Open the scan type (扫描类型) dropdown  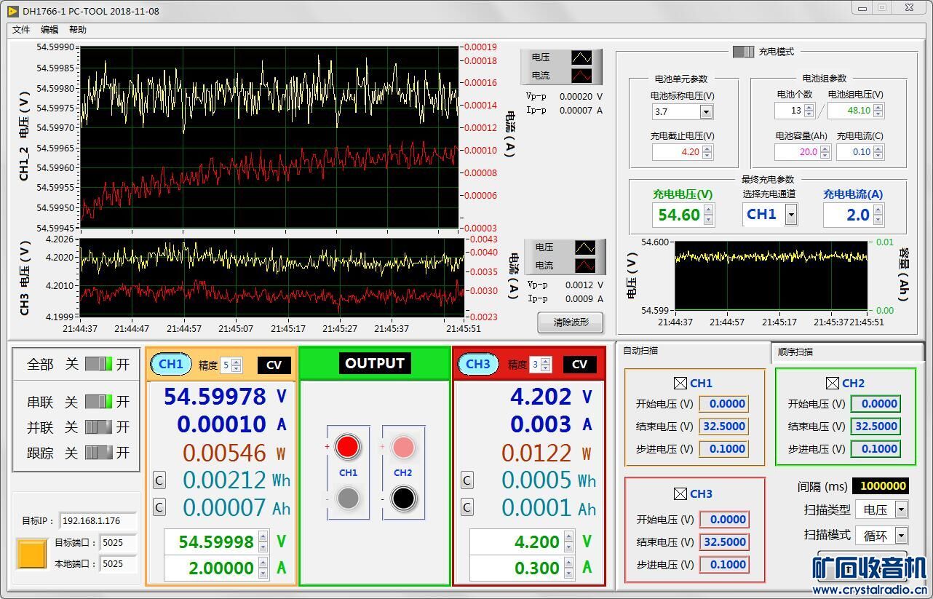pyautogui.click(x=901, y=509)
